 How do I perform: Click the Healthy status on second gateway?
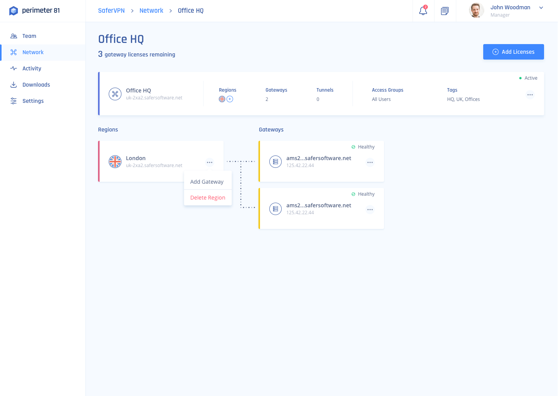(363, 194)
